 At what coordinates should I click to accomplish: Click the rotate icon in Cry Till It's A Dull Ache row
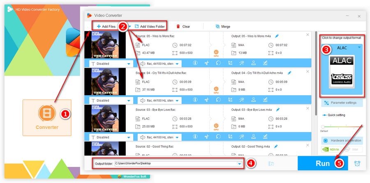pos(219,100)
